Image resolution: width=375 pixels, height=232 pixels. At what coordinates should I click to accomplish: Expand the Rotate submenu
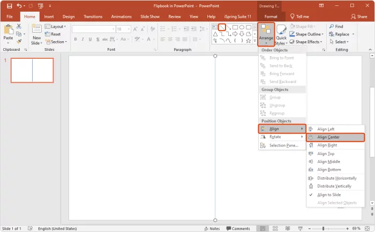tap(282, 137)
